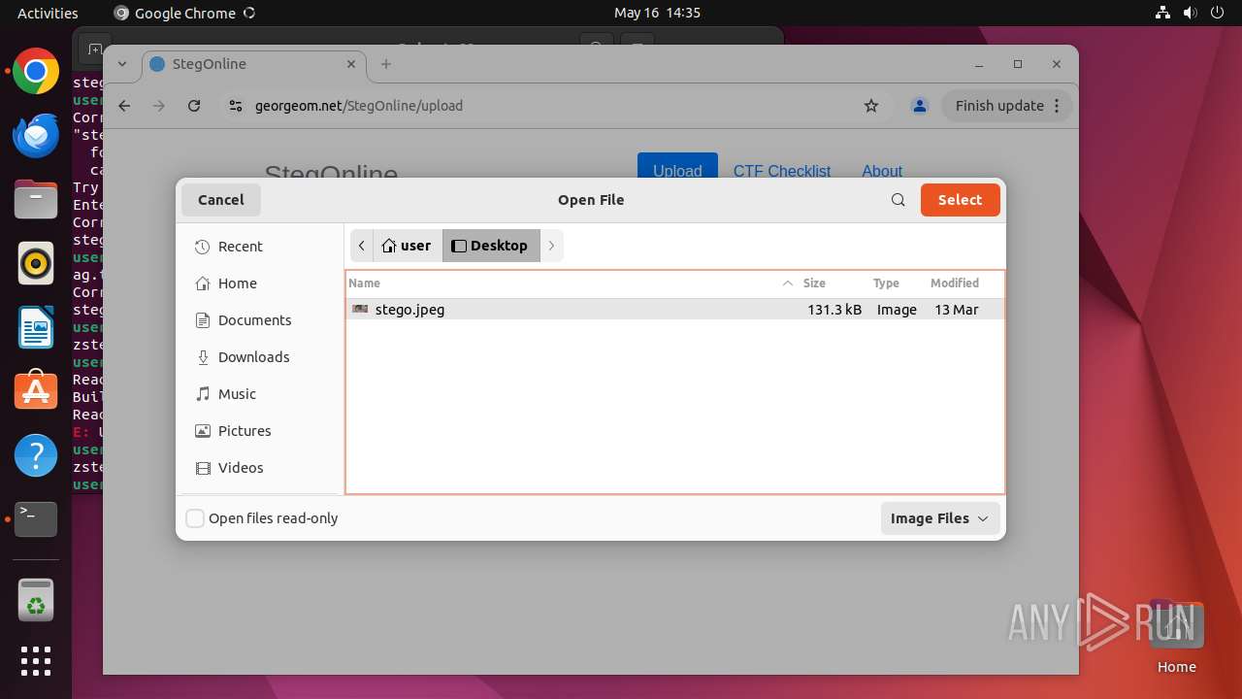Open network status icon in top bar
Viewport: 1242px width, 699px height.
click(1163, 13)
